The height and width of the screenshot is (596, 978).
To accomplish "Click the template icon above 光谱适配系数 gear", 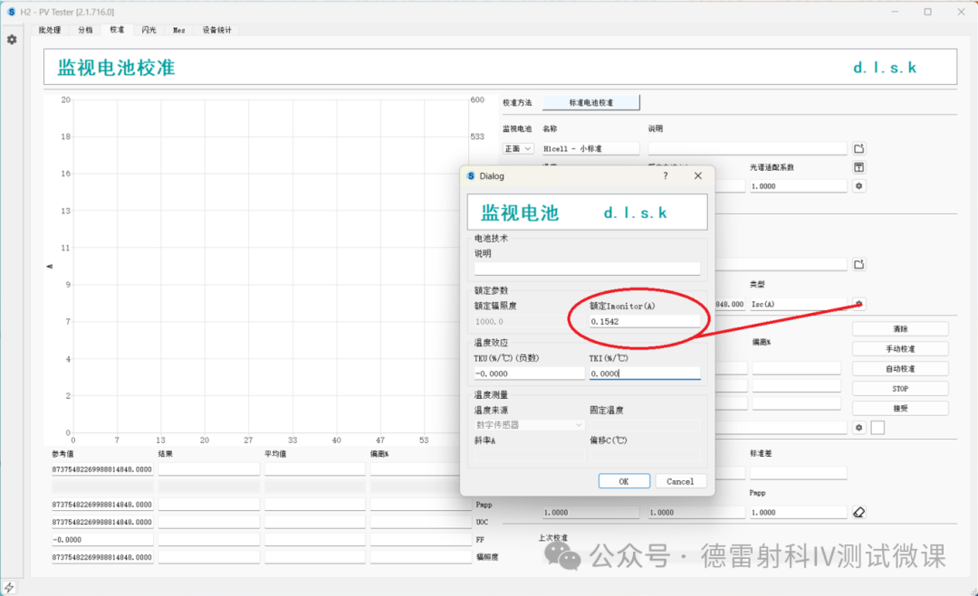I will click(859, 167).
